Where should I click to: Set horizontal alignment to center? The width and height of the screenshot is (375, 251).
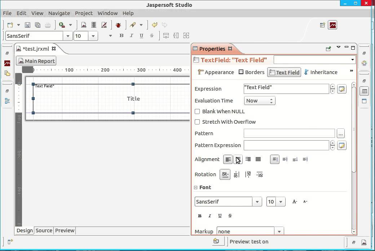238,159
